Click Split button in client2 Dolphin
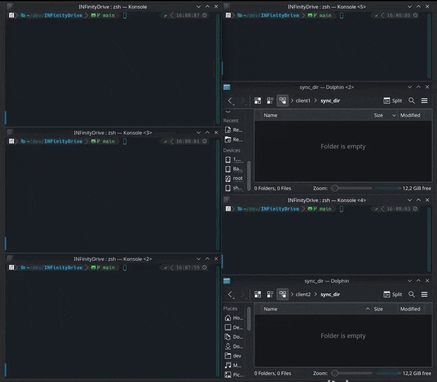The image size is (437, 382). [393, 294]
